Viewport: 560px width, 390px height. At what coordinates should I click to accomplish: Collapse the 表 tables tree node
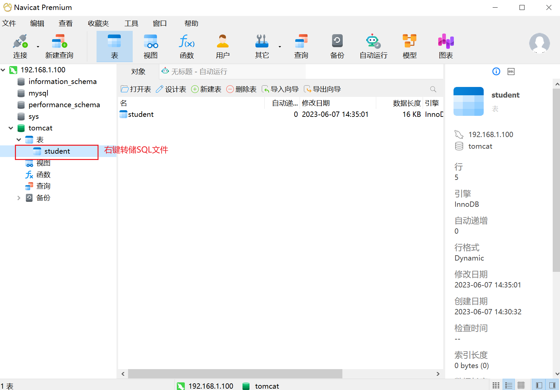click(19, 140)
